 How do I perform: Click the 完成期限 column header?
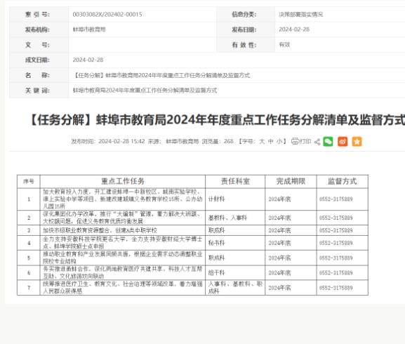(x=291, y=181)
